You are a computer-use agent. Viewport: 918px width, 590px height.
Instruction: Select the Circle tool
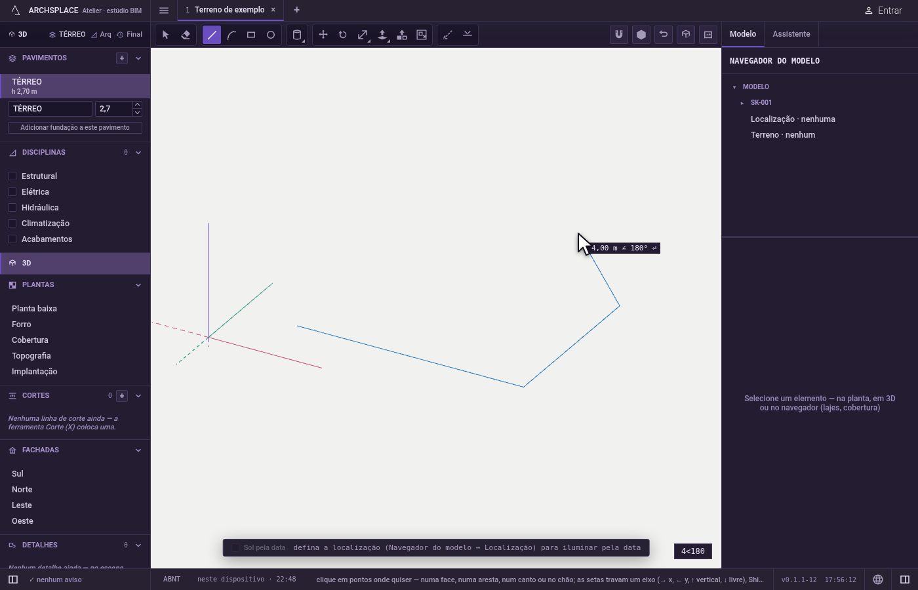(271, 35)
